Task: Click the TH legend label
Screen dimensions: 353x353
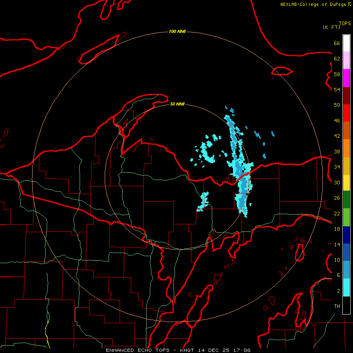Action: pos(337,306)
